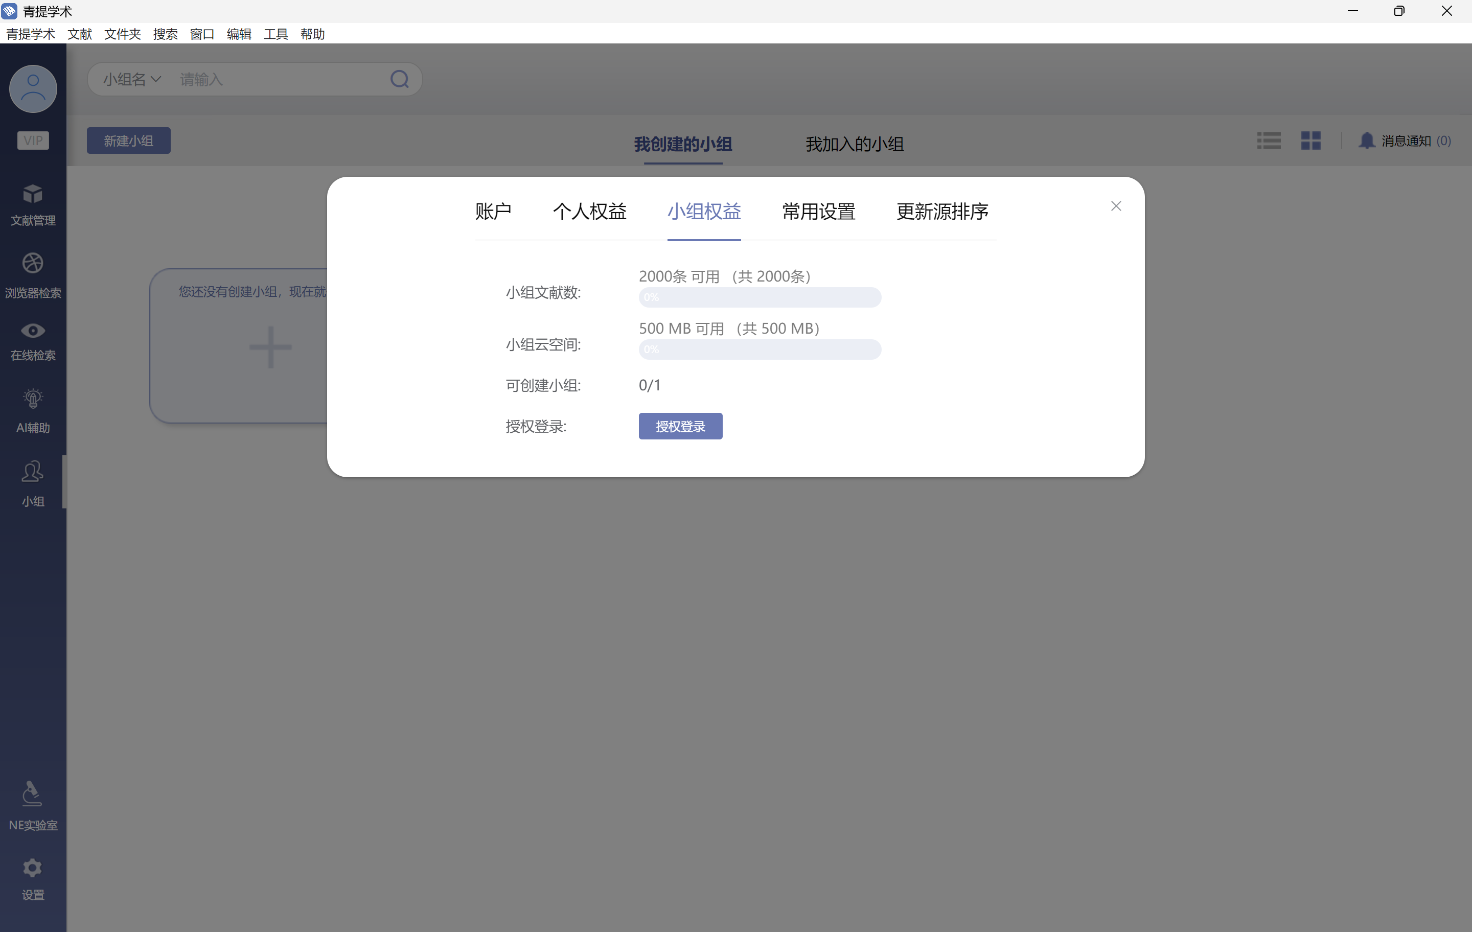Click the 青提学术 app logo in title bar
The height and width of the screenshot is (932, 1472).
(x=9, y=11)
